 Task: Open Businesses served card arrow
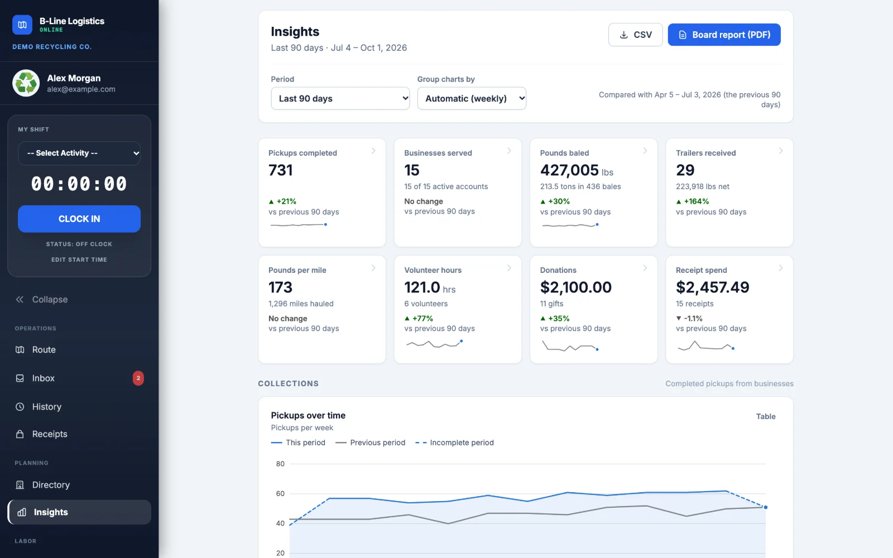coord(509,151)
